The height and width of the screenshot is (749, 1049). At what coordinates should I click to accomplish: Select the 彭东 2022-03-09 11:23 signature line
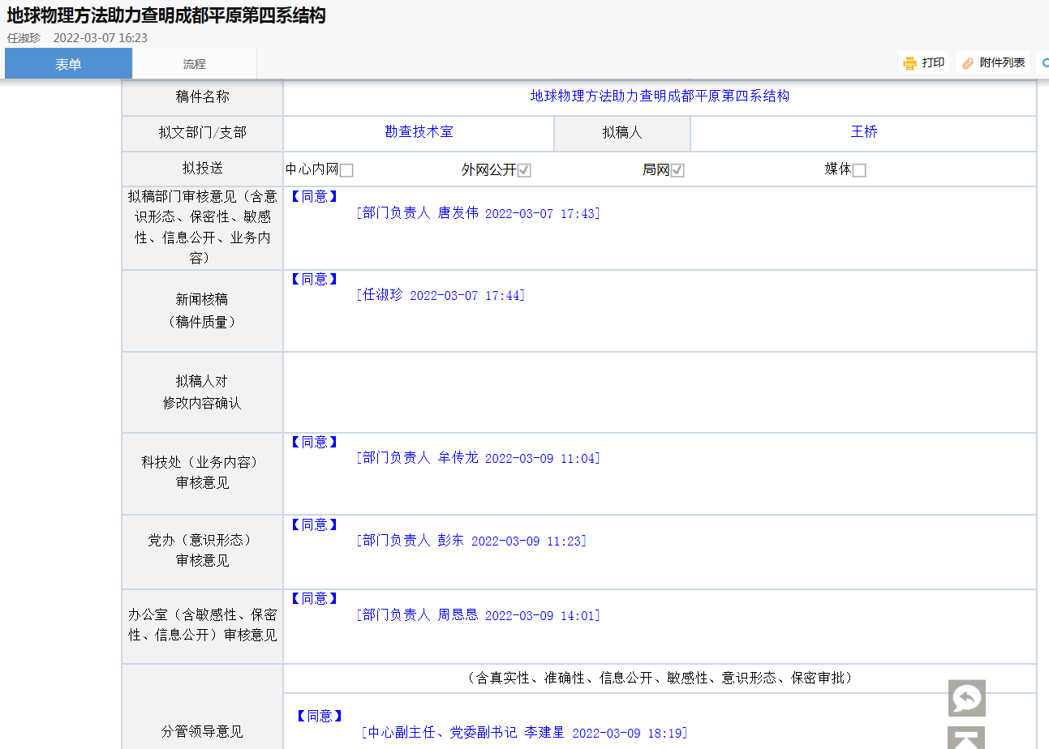[x=471, y=540]
